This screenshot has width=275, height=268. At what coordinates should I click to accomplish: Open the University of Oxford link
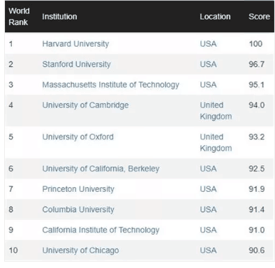[x=78, y=137]
